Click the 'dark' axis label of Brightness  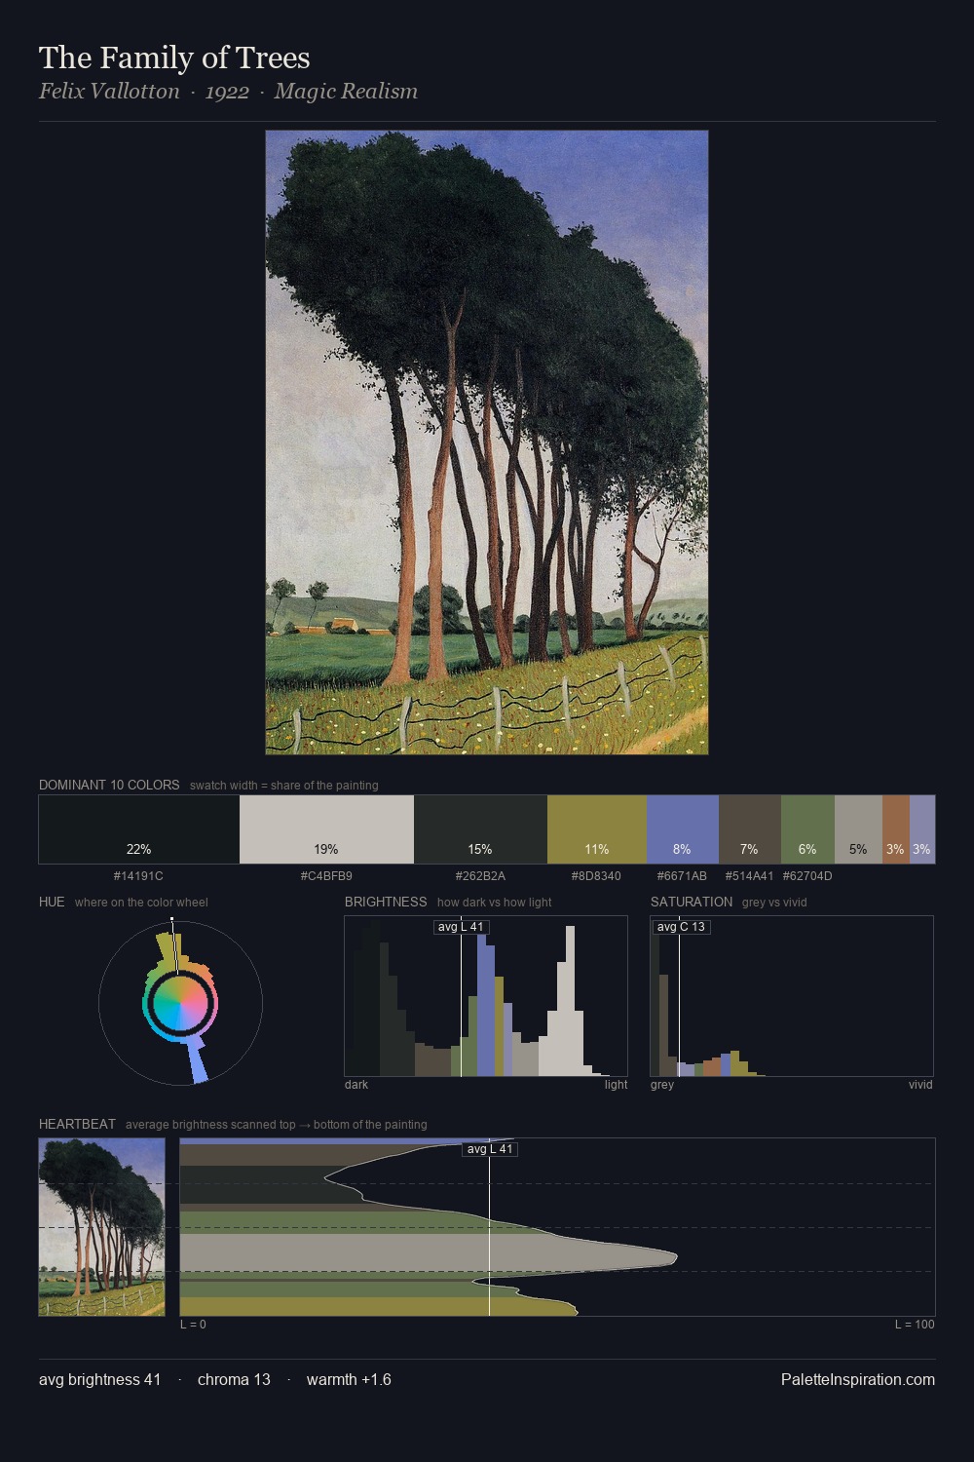tap(356, 1085)
